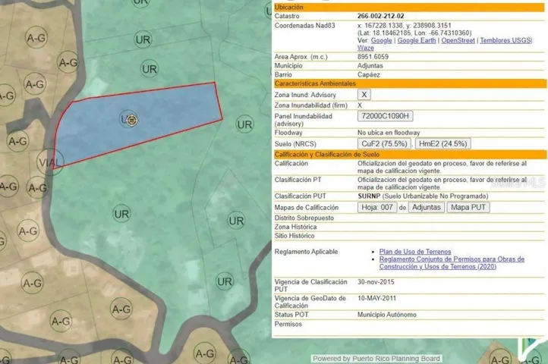
Task: Select the date 10-MAY-2011
Action: [376, 298]
